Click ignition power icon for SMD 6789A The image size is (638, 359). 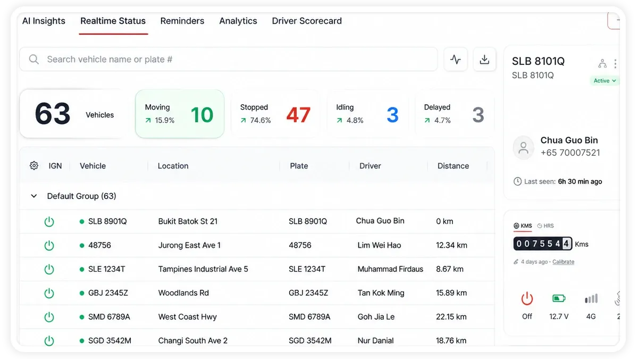click(x=49, y=317)
